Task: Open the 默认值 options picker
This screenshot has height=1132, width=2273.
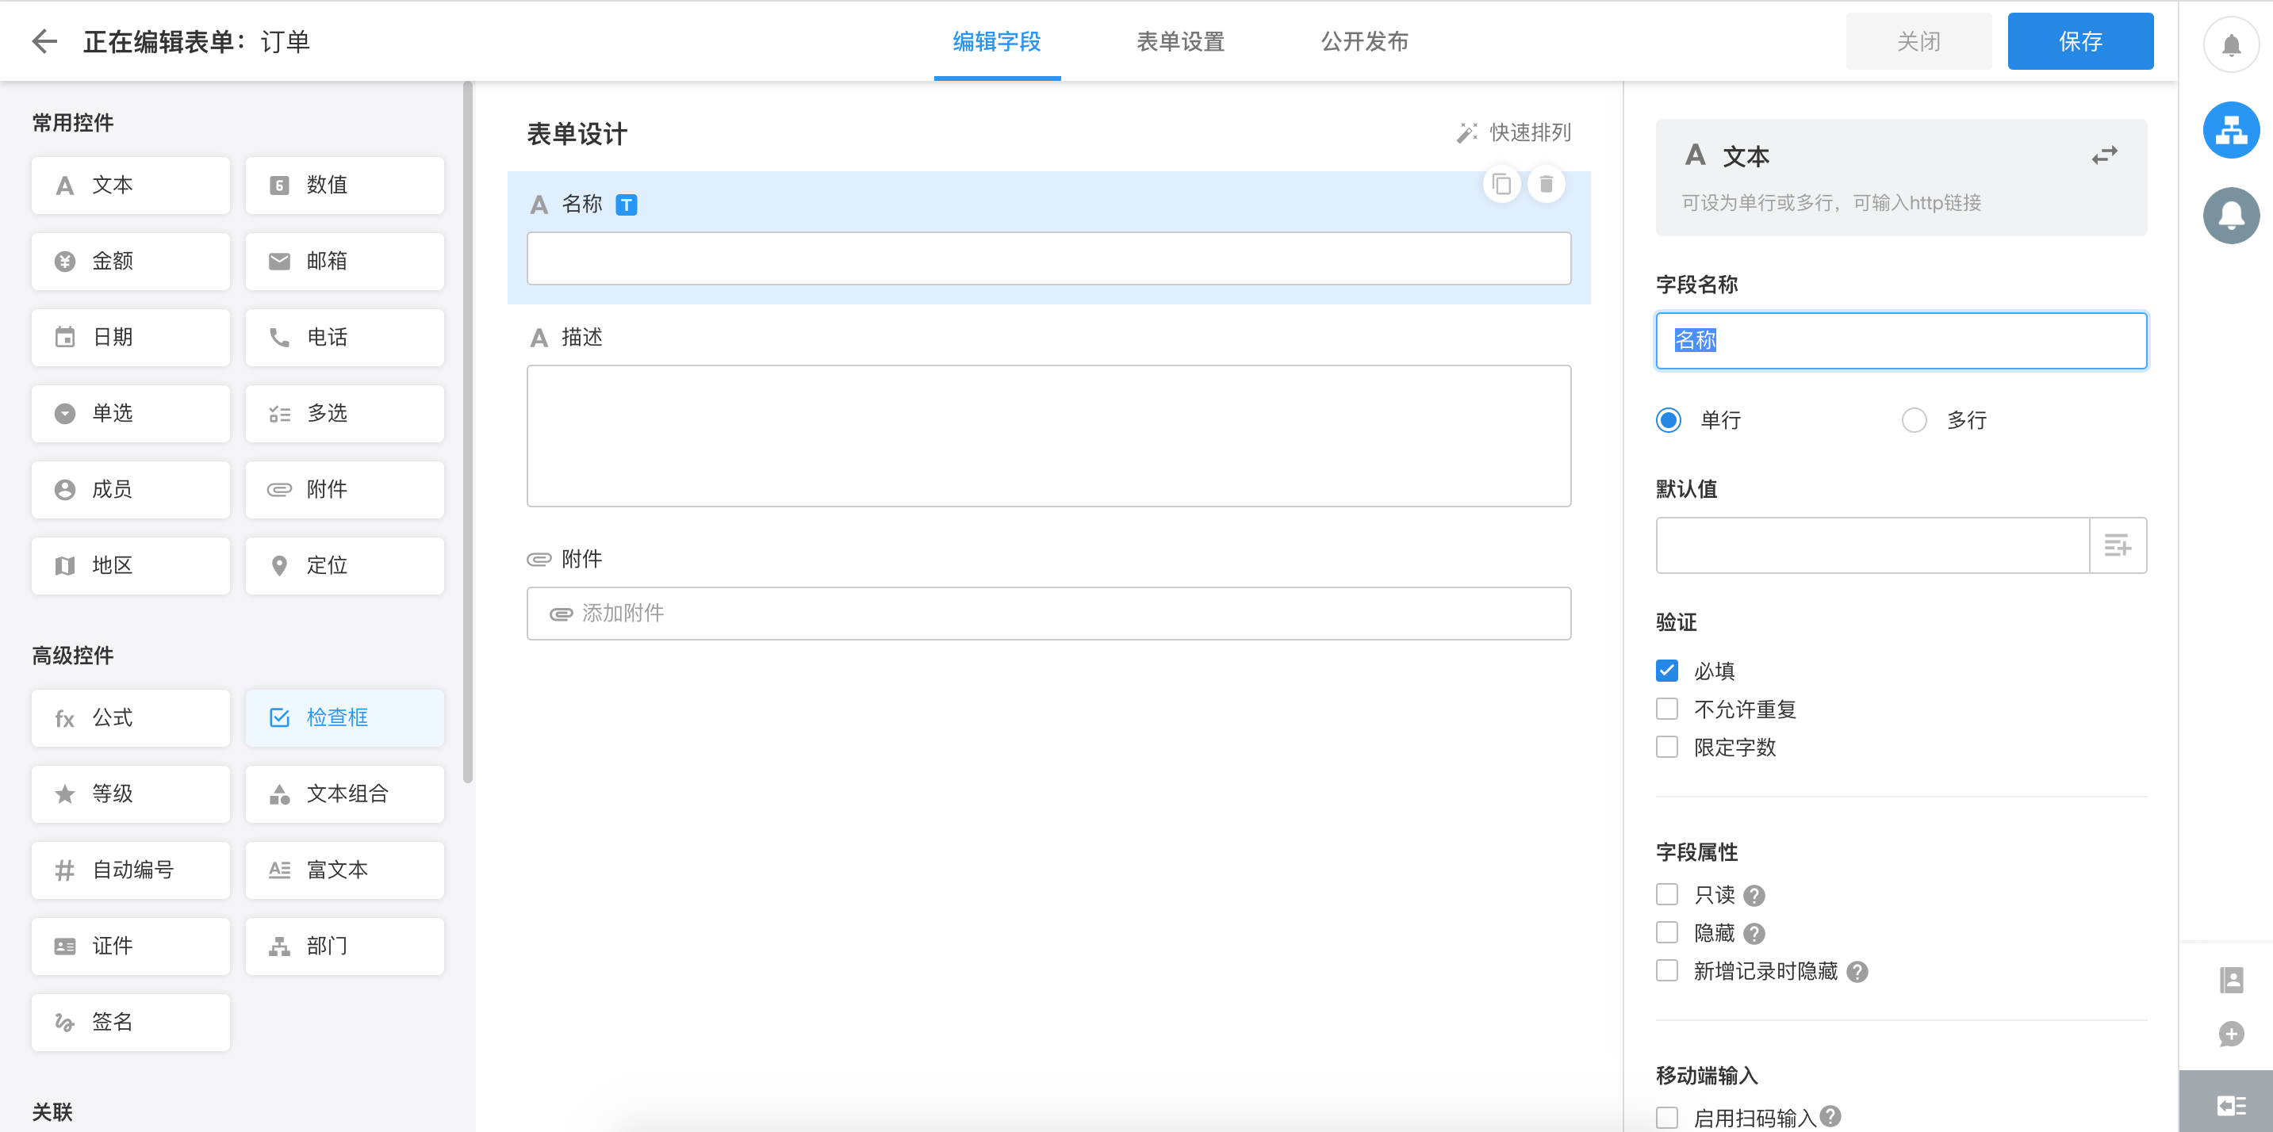Action: (x=2118, y=545)
